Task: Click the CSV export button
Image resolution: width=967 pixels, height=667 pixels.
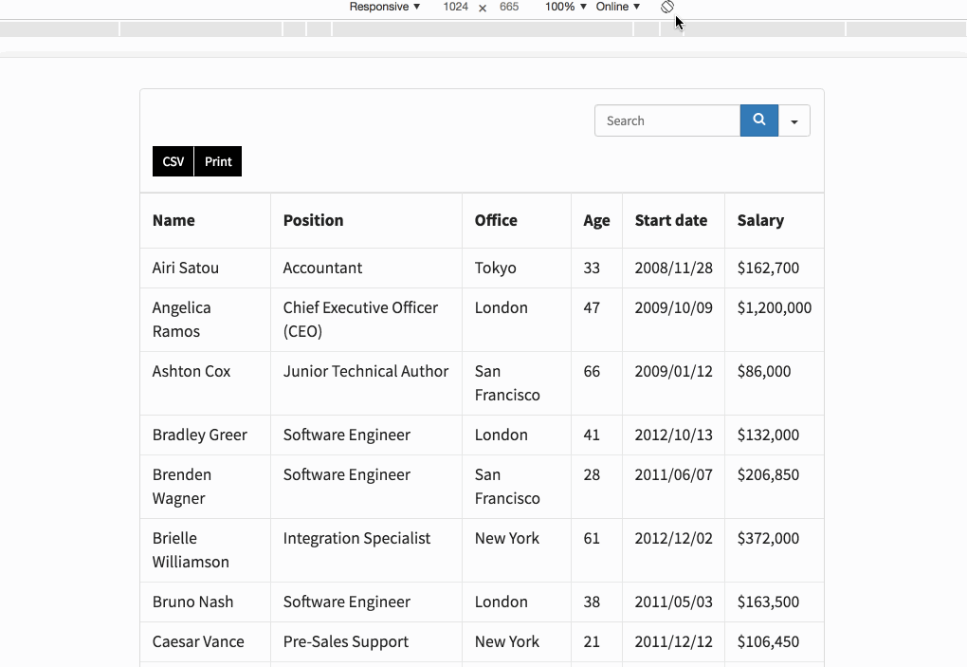Action: point(173,161)
